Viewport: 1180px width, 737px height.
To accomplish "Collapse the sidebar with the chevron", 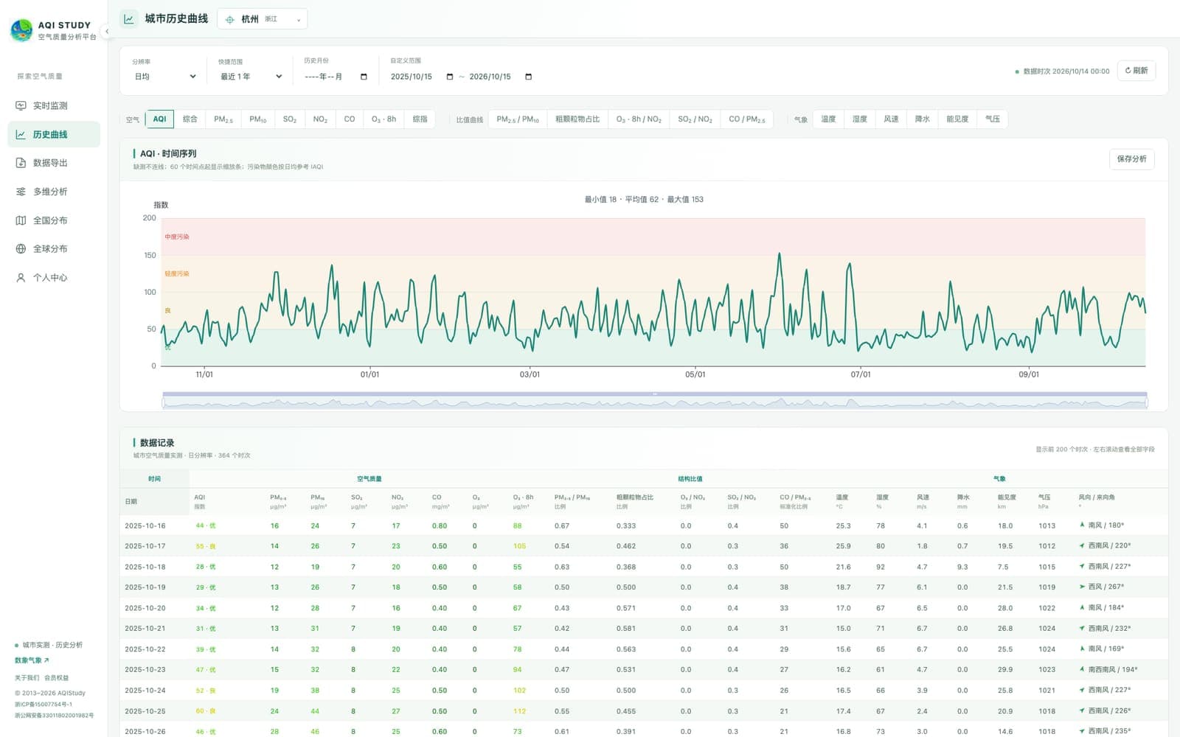I will tap(107, 32).
